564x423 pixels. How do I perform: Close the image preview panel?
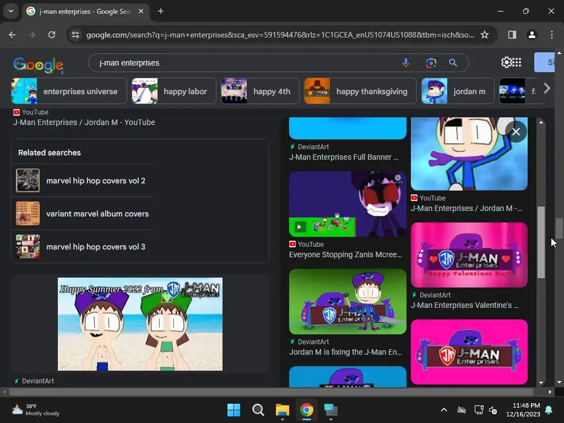[x=516, y=132]
